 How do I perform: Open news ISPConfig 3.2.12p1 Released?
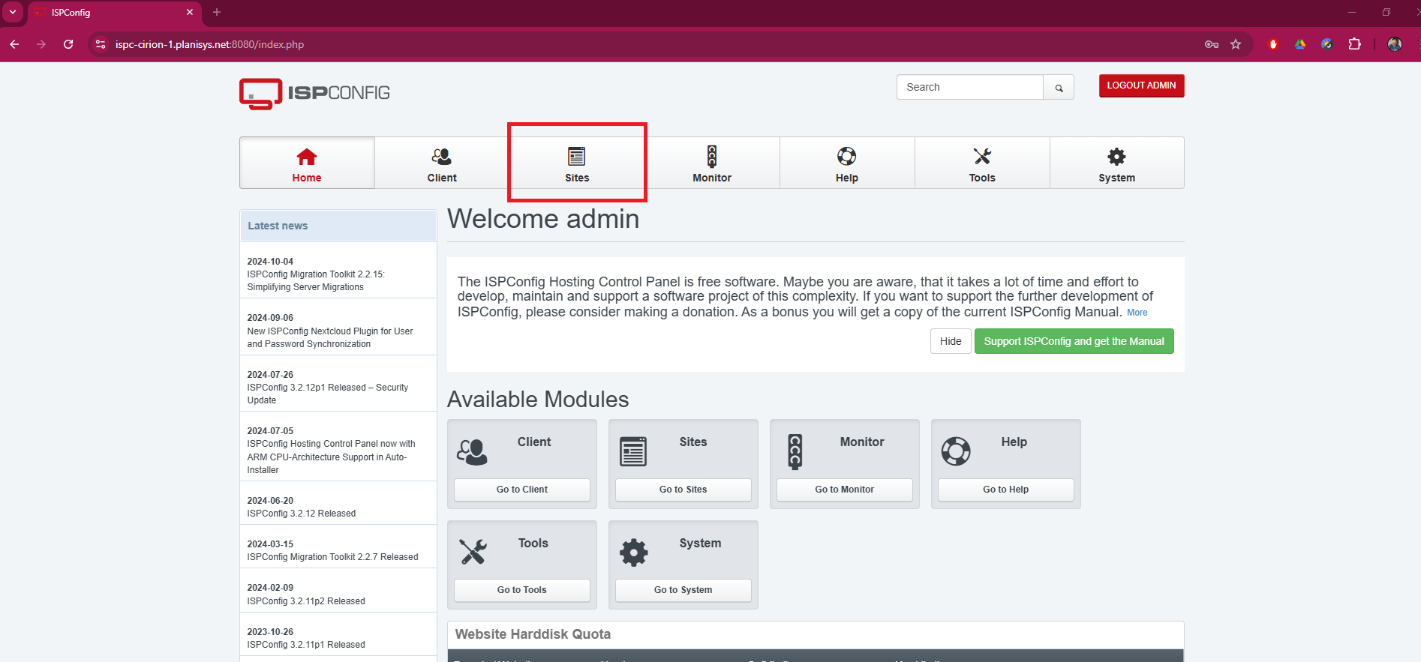coord(328,394)
